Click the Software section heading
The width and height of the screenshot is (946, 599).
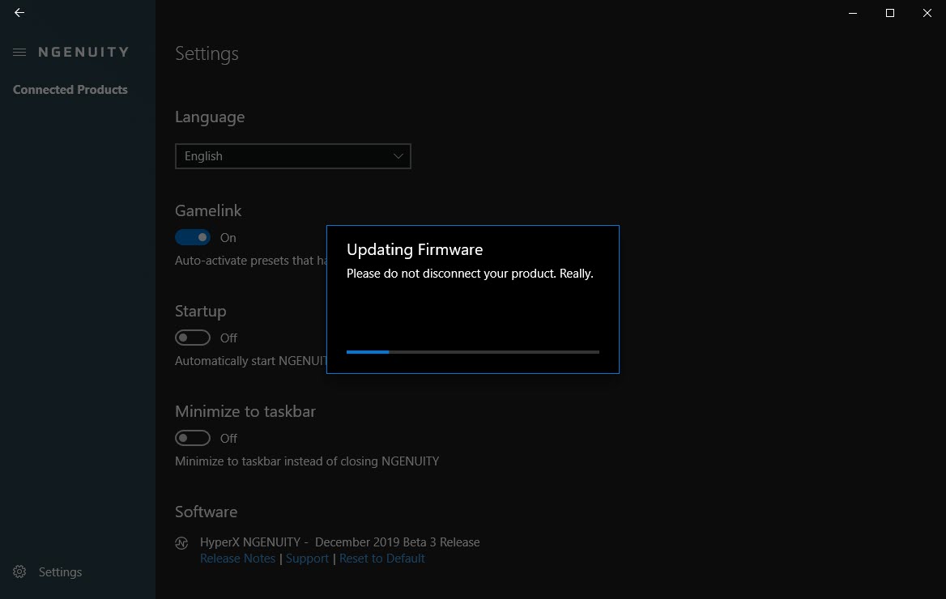tap(207, 512)
